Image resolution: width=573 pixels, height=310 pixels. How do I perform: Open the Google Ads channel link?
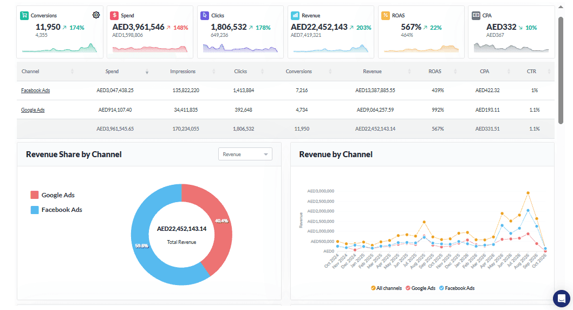33,109
